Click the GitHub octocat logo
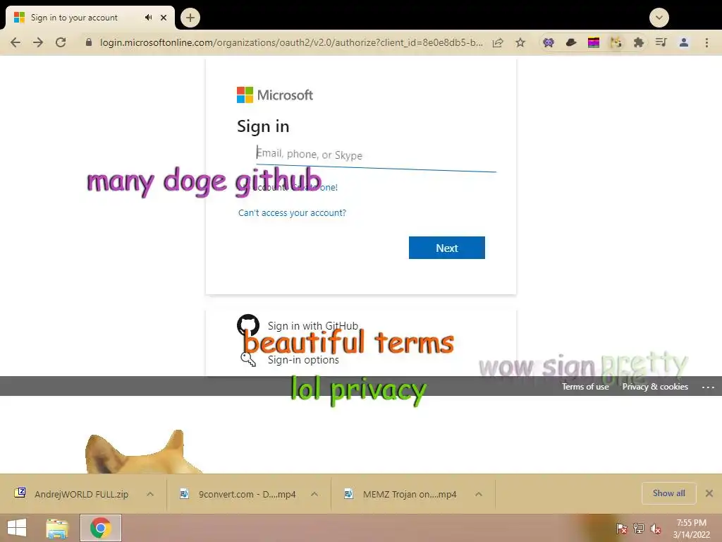This screenshot has width=722, height=542. pyautogui.click(x=248, y=325)
